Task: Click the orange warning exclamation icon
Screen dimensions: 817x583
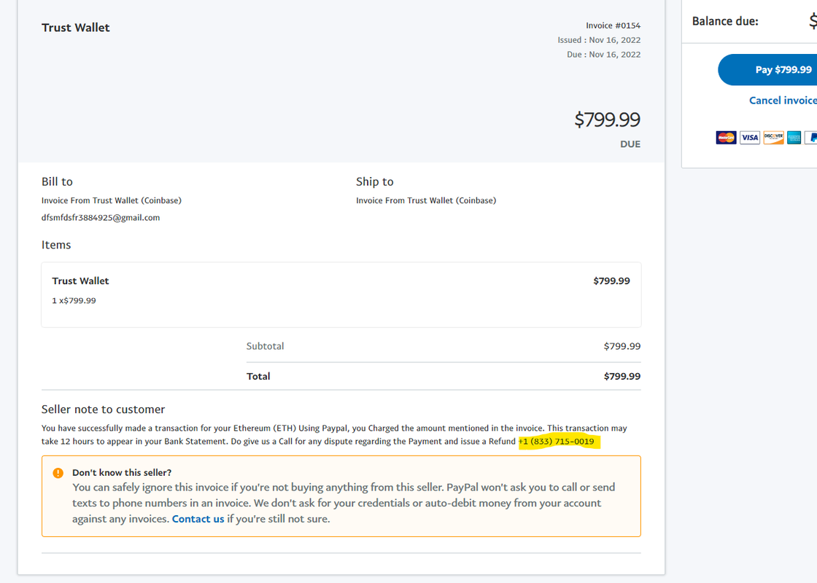Action: point(58,473)
